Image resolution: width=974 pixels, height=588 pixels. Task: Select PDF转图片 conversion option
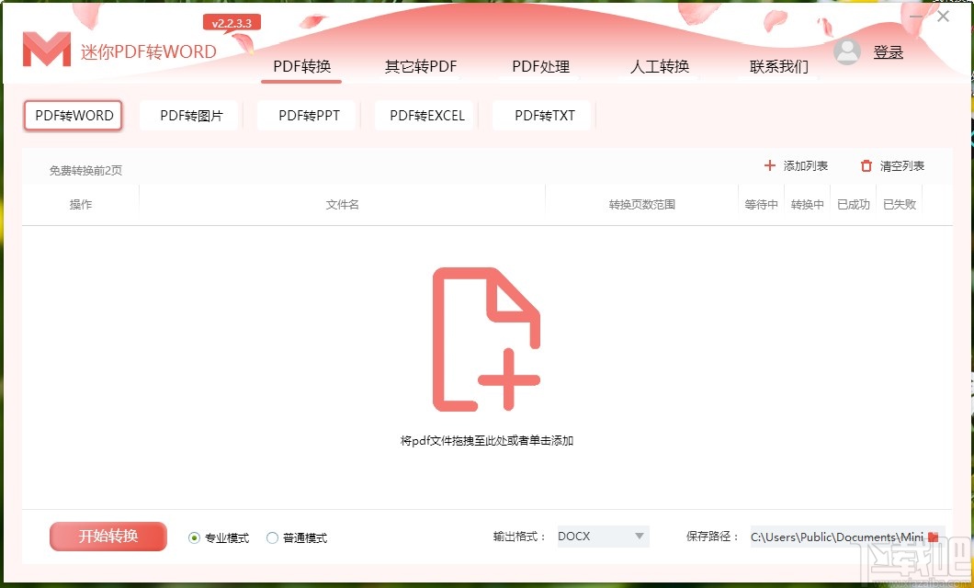(191, 116)
